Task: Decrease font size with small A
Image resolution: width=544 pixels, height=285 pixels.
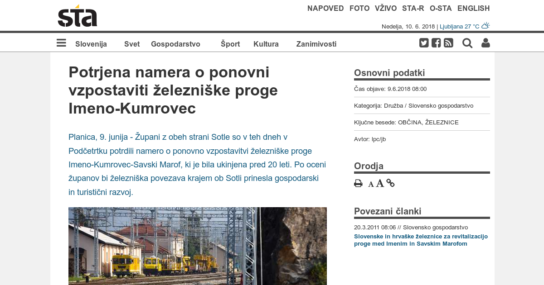Action: [x=371, y=184]
